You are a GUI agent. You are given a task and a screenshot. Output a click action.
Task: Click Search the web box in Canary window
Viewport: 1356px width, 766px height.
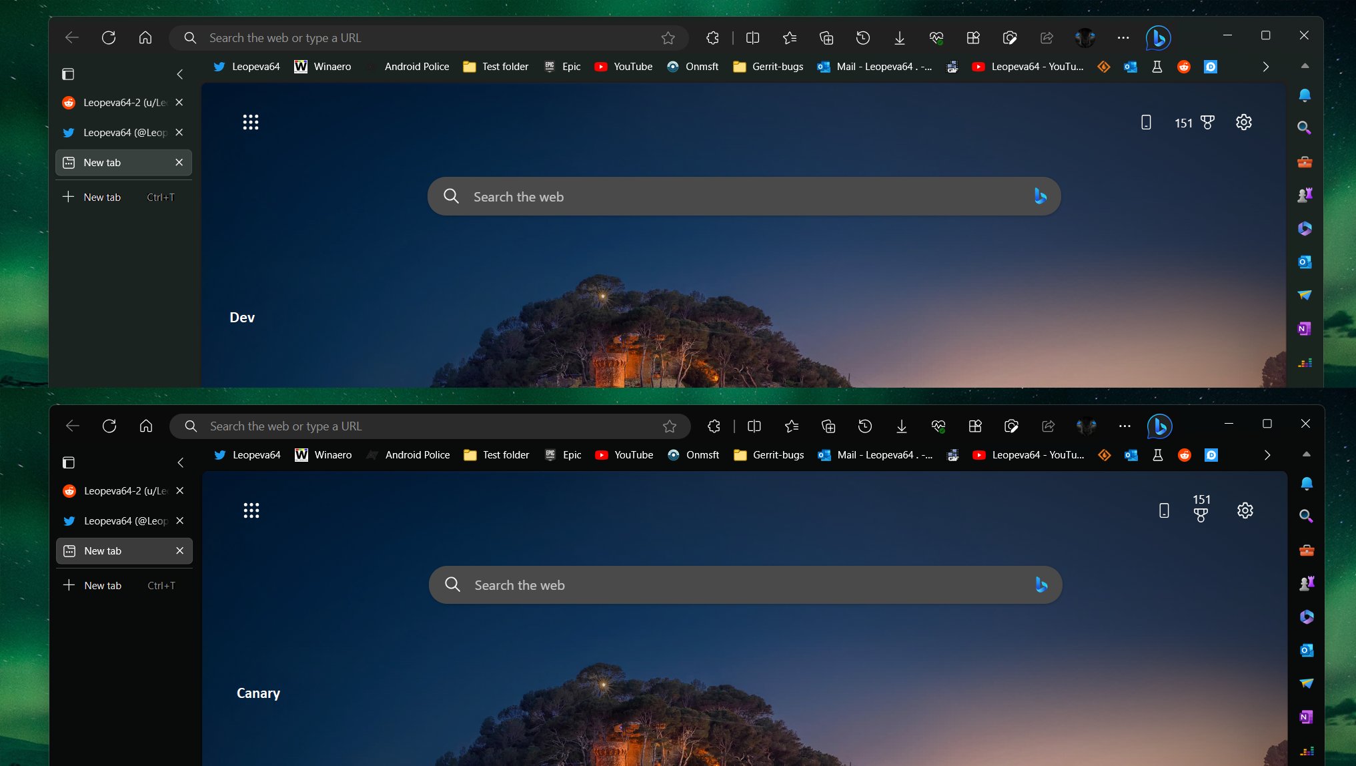click(745, 585)
